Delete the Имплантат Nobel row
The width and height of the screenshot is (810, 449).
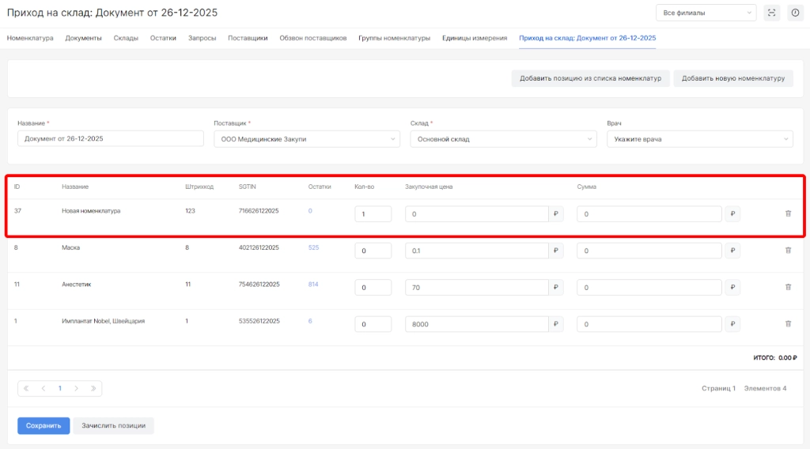click(x=788, y=323)
